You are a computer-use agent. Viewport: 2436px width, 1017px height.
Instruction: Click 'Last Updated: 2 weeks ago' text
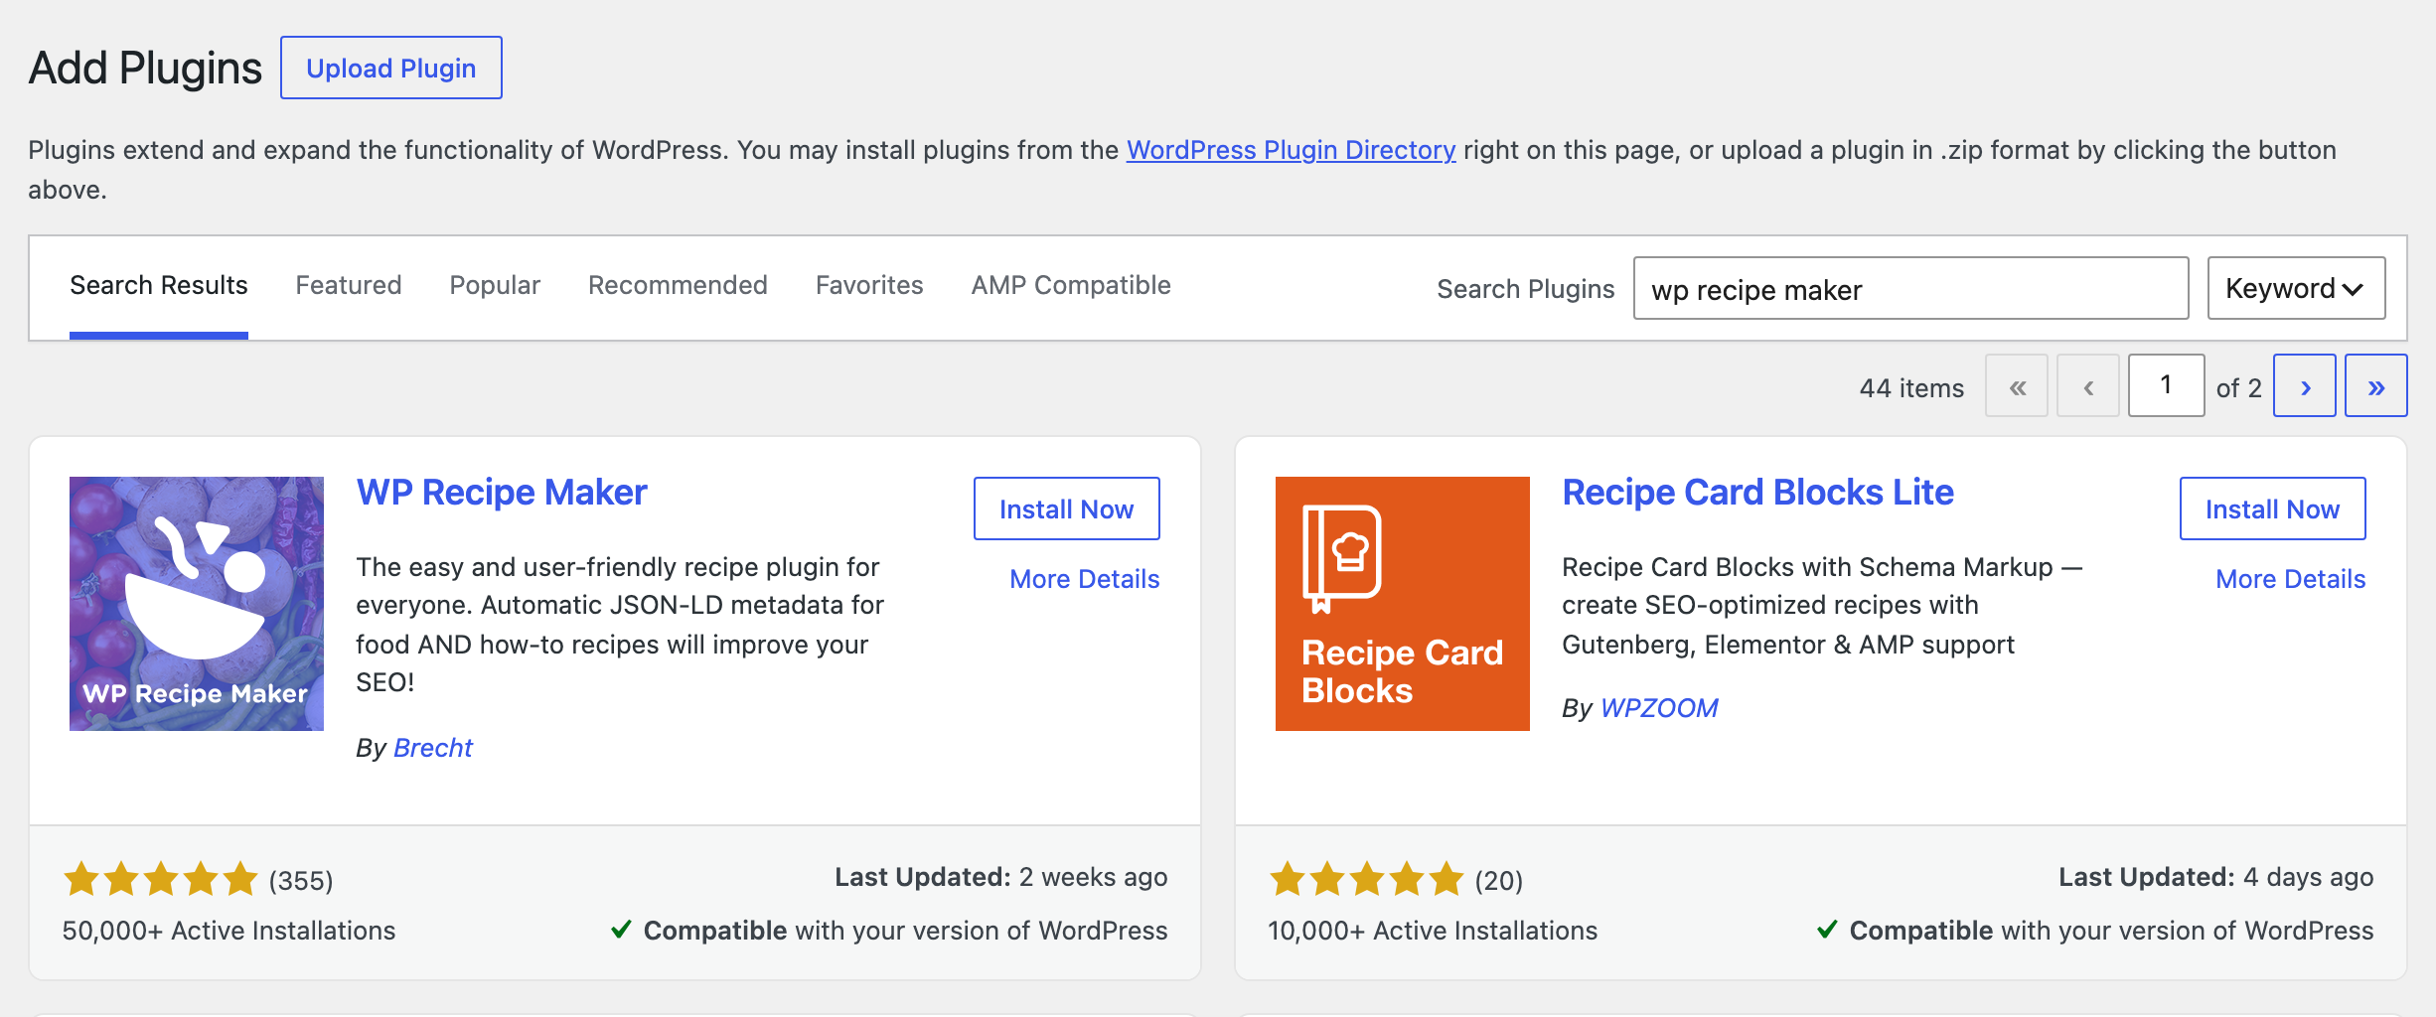(1001, 877)
